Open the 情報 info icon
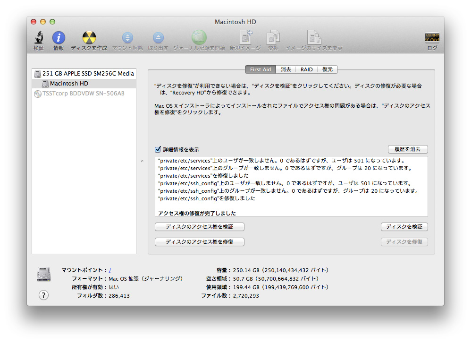Image resolution: width=471 pixels, height=343 pixels. (59, 38)
